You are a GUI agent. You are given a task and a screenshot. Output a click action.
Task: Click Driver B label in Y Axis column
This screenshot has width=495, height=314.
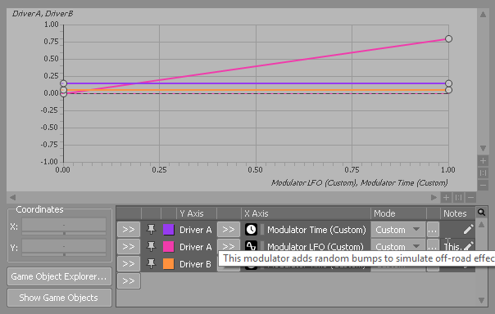(x=195, y=264)
